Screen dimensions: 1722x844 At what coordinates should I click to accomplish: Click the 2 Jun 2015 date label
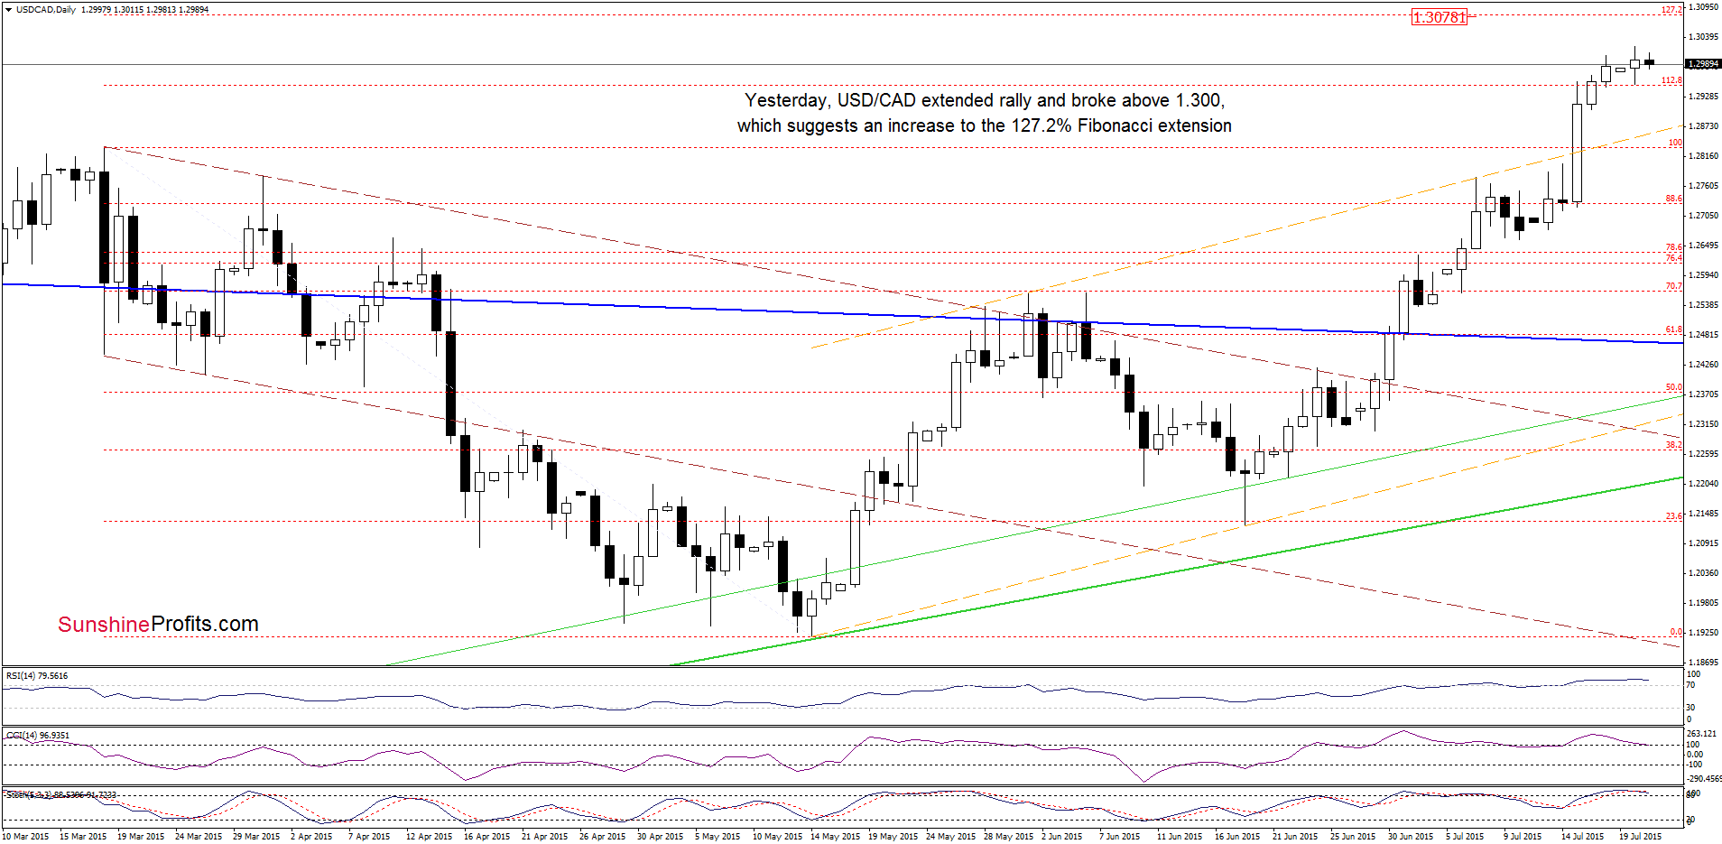[x=1062, y=836]
